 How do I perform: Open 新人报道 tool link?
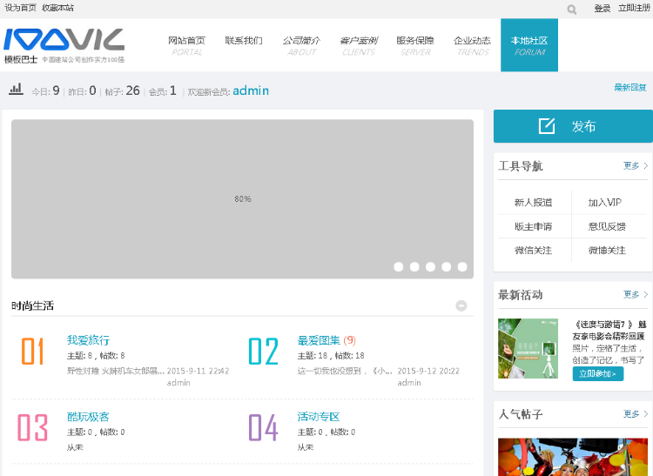(x=533, y=203)
